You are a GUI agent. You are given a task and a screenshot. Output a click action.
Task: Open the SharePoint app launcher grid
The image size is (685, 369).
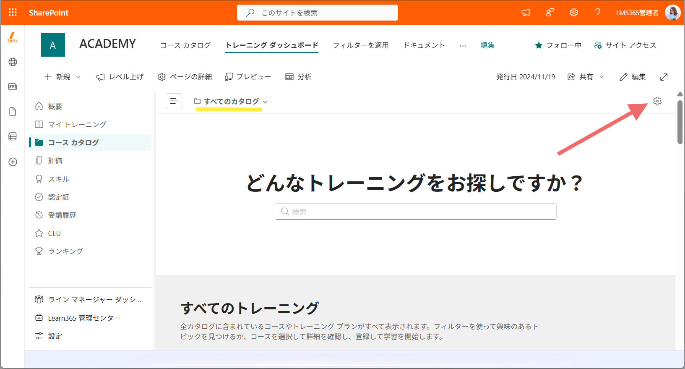(x=13, y=13)
